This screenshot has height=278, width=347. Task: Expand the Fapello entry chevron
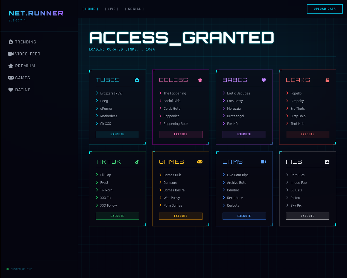pyautogui.click(x=287, y=93)
